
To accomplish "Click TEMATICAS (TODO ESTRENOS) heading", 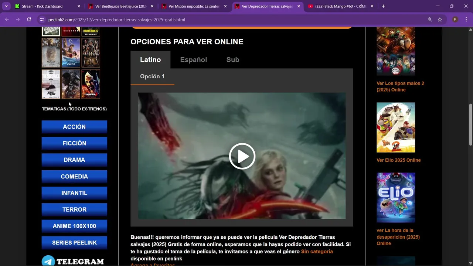I will pyautogui.click(x=74, y=109).
